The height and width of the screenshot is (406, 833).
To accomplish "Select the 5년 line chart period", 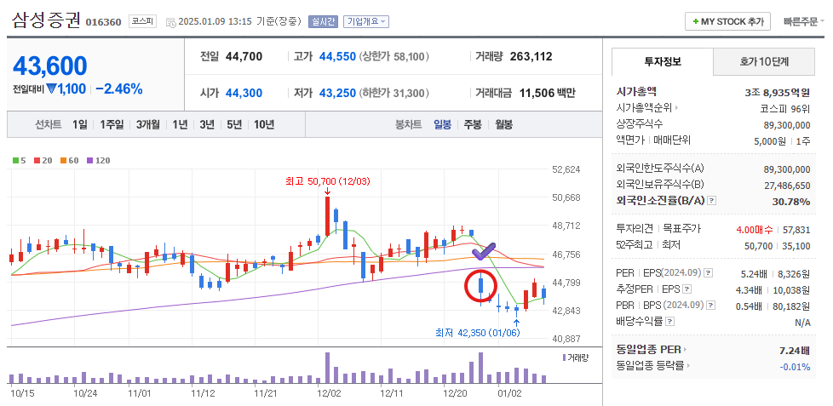I will point(234,125).
